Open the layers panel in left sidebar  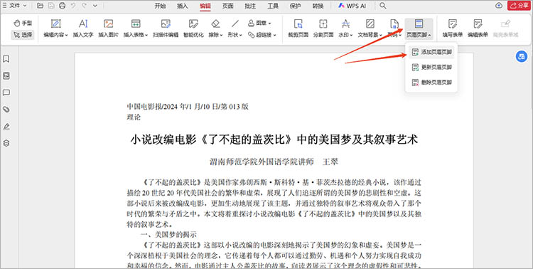click(6, 143)
